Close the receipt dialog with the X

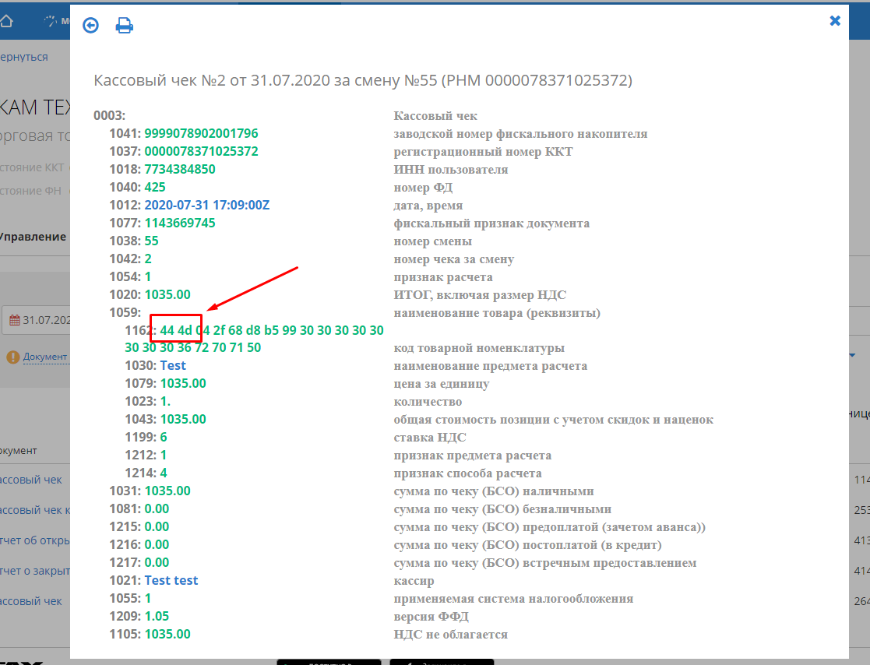835,20
